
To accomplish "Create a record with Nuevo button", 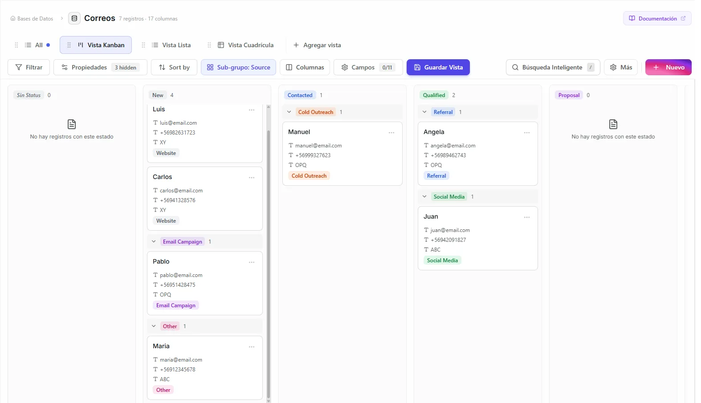I will (668, 67).
